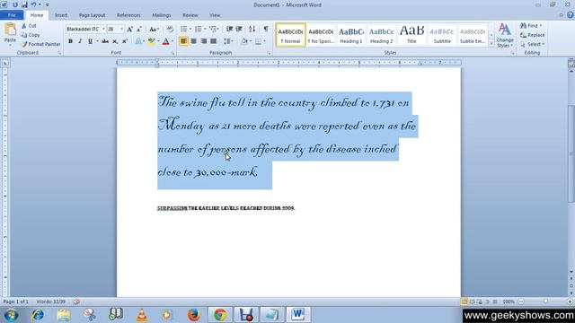Open the Font dialog launcher
The image size is (575, 323).
[x=172, y=53]
